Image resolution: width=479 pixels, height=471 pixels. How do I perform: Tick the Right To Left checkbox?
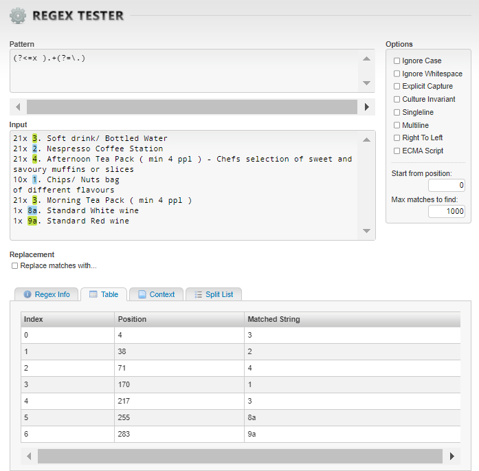397,138
